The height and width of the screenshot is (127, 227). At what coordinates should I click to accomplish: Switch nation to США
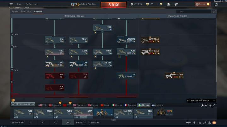(x=43, y=105)
